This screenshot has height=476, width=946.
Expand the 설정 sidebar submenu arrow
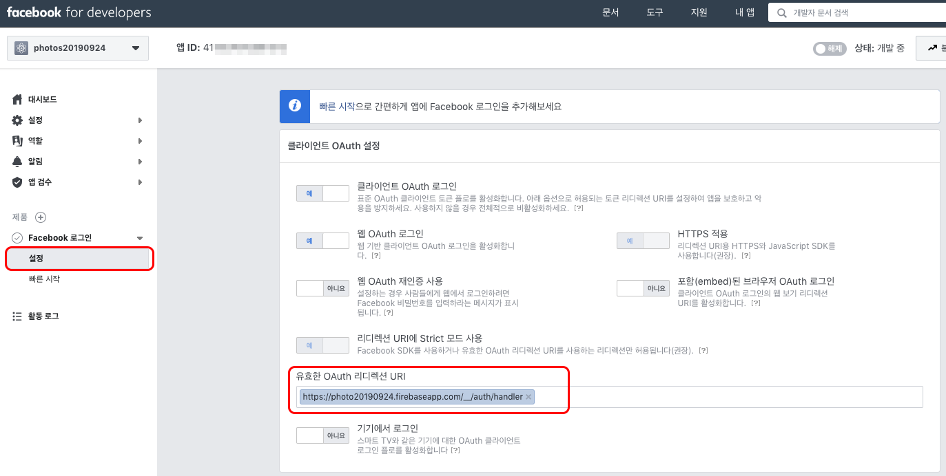pos(140,120)
